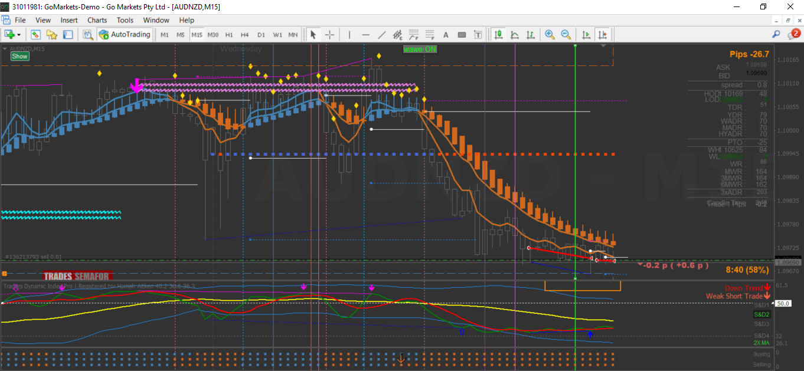Zoom in on the chart
The image size is (804, 371).
(550, 35)
